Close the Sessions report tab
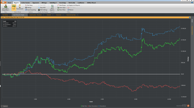194x108 pixels. coord(63,15)
